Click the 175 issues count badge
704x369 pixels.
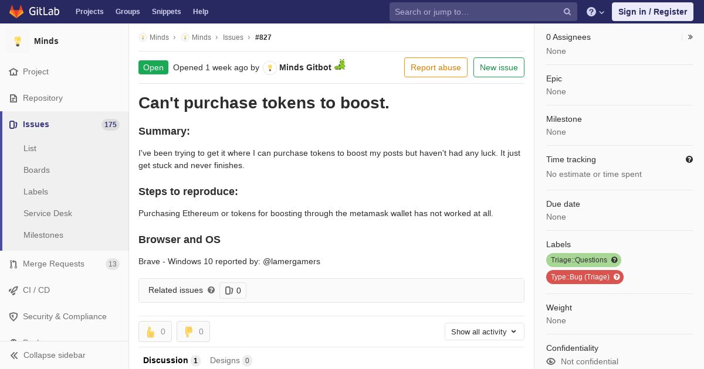pos(110,124)
